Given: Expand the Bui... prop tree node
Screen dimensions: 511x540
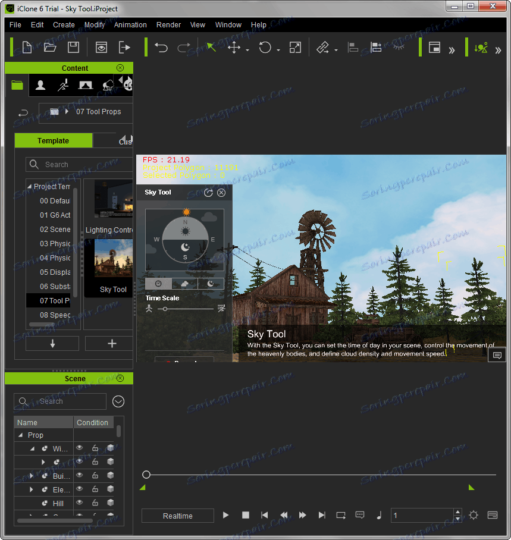Looking at the screenshot, I should (32, 476).
